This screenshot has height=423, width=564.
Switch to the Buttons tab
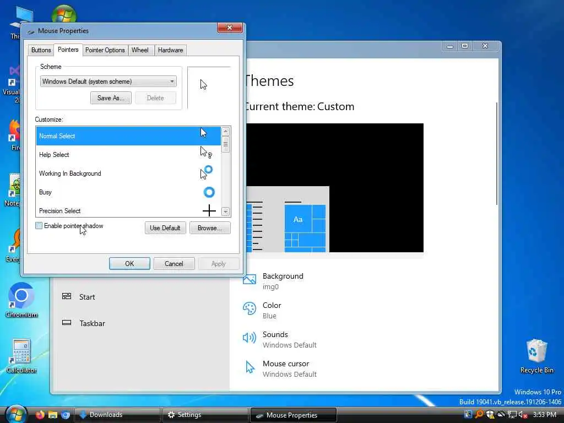pyautogui.click(x=41, y=50)
